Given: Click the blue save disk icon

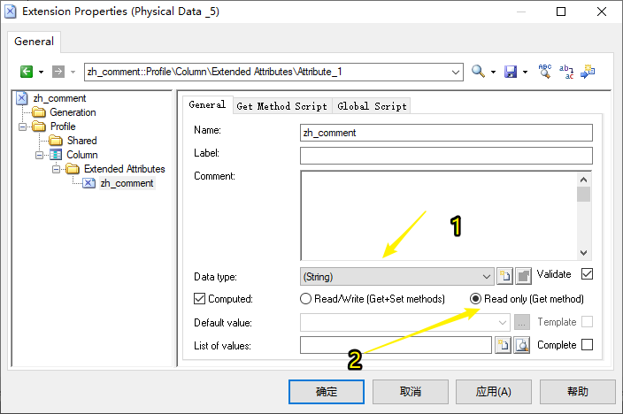Looking at the screenshot, I should [x=510, y=72].
